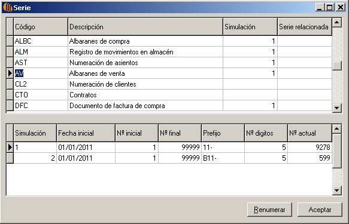349x224 pixels.
Task: Click the up arrow of lower grid scrollbar
Action: (337, 129)
